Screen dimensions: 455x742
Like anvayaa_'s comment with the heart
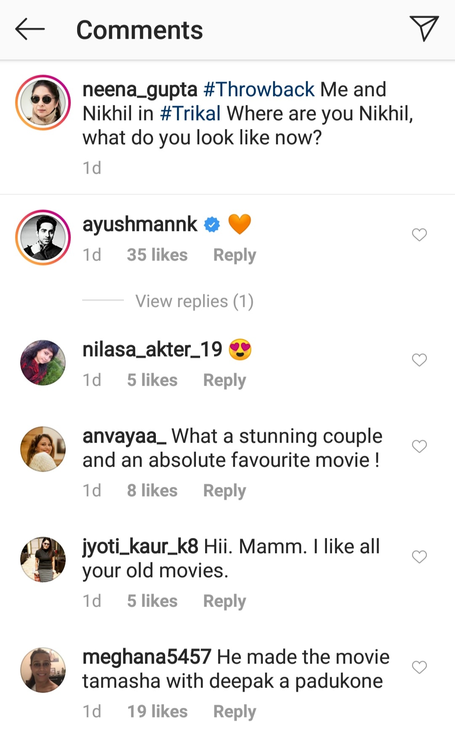click(419, 446)
